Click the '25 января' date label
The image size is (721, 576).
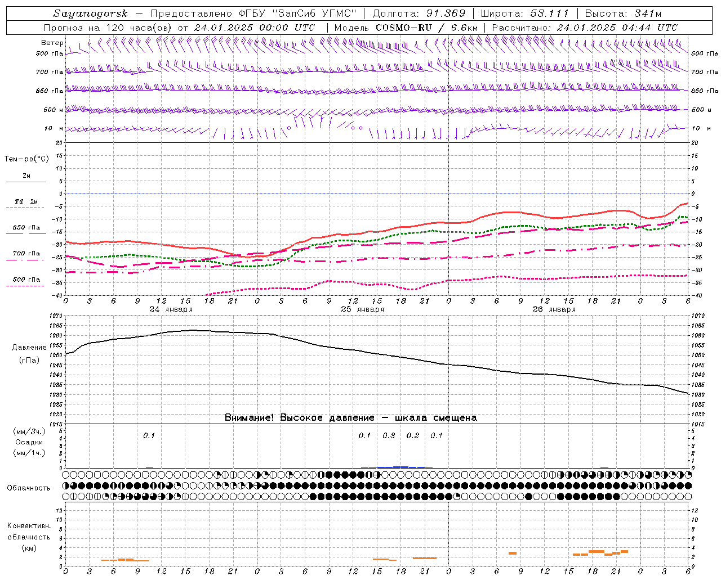(x=362, y=309)
